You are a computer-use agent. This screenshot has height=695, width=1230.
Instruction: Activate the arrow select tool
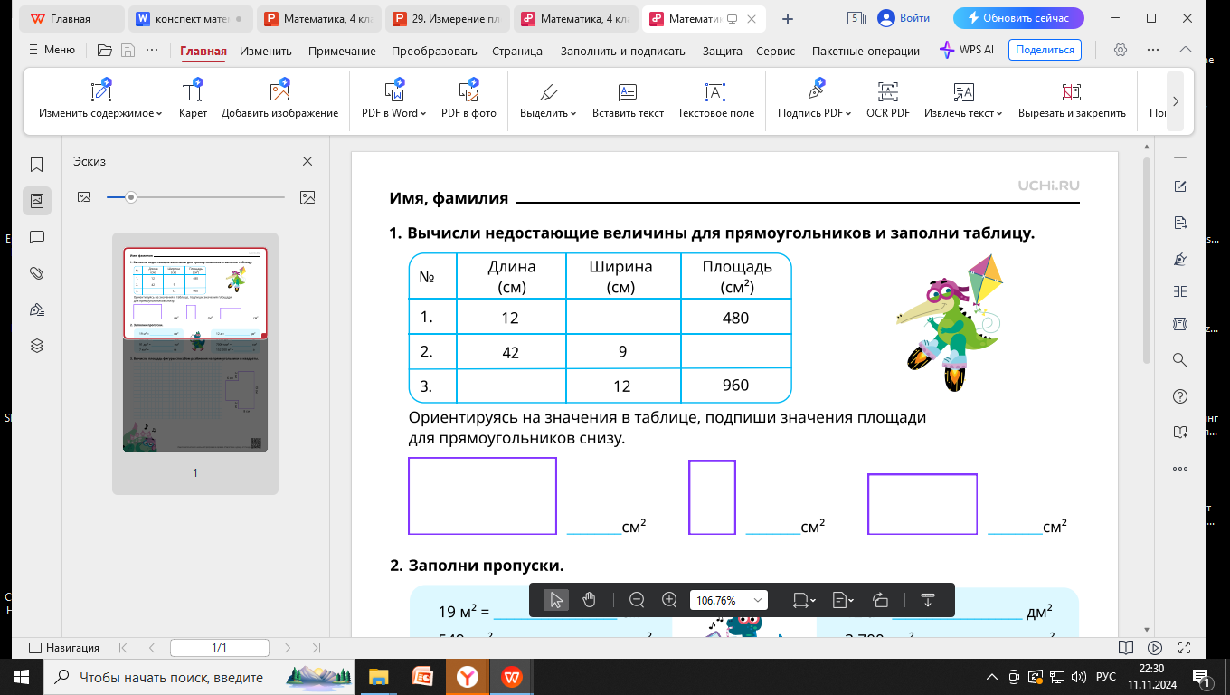click(x=556, y=600)
